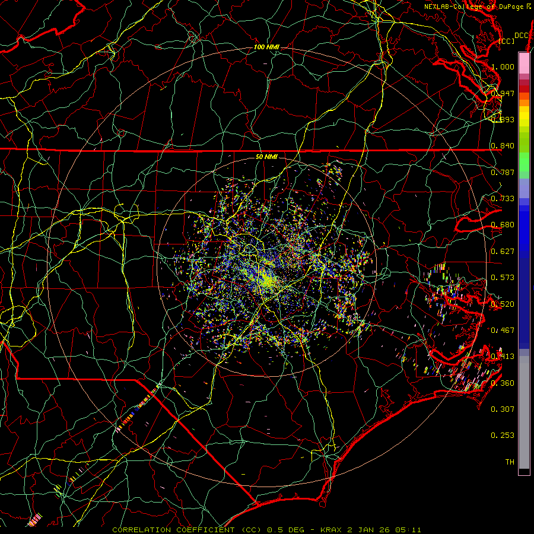
Task: Click the KRAX station identifier in caption
Action: point(332,530)
